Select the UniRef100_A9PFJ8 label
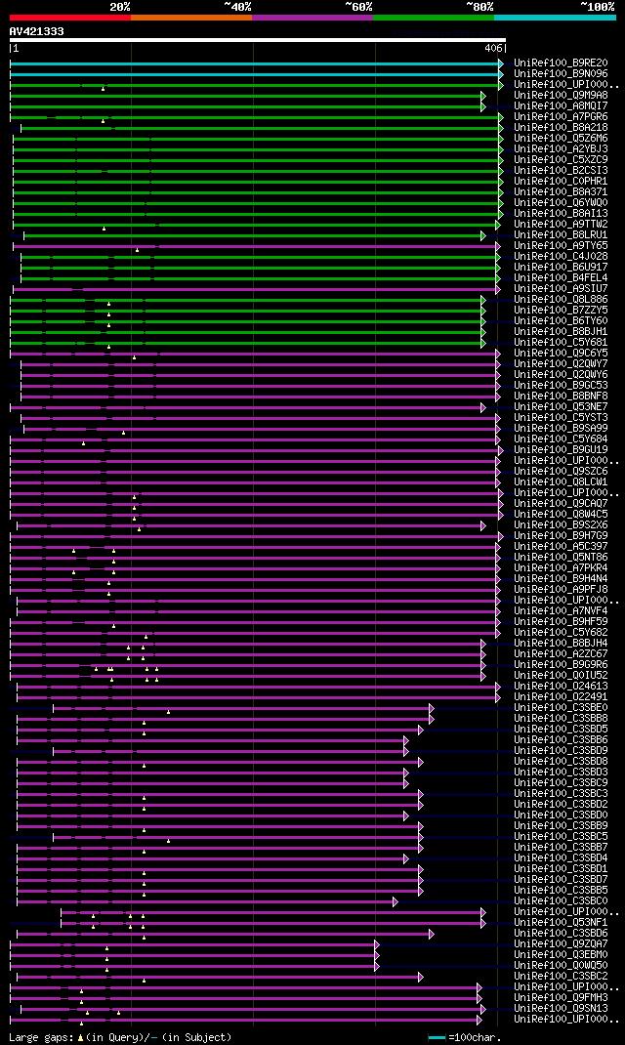 [561, 590]
